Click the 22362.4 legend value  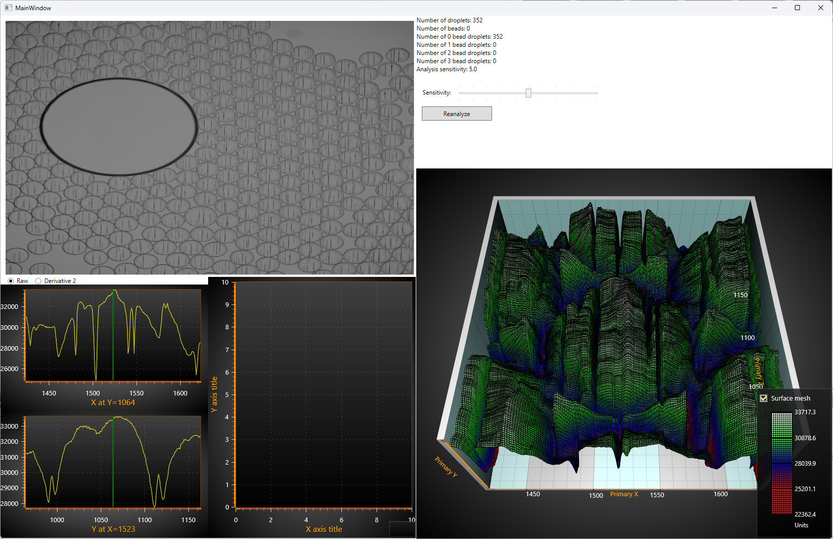click(x=805, y=515)
